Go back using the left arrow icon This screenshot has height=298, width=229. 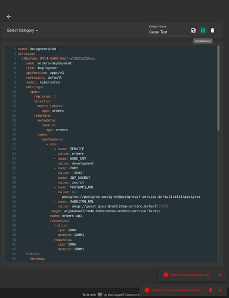pos(9,17)
